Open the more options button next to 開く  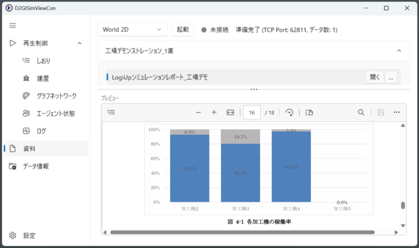391,77
